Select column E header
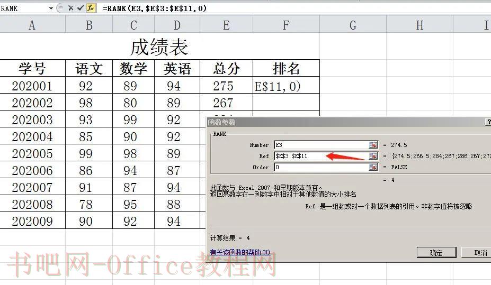Viewport: 491px width, 285px height. [x=226, y=25]
